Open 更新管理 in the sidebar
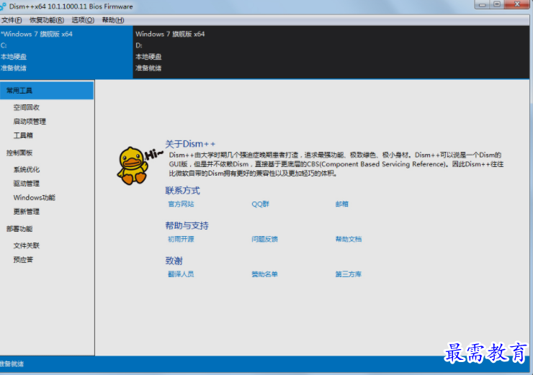 (x=27, y=212)
